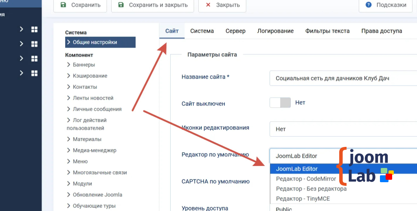Image resolution: width=417 pixels, height=211 pixels.
Task: Toggle the Сайт выключен switch
Action: (280, 103)
